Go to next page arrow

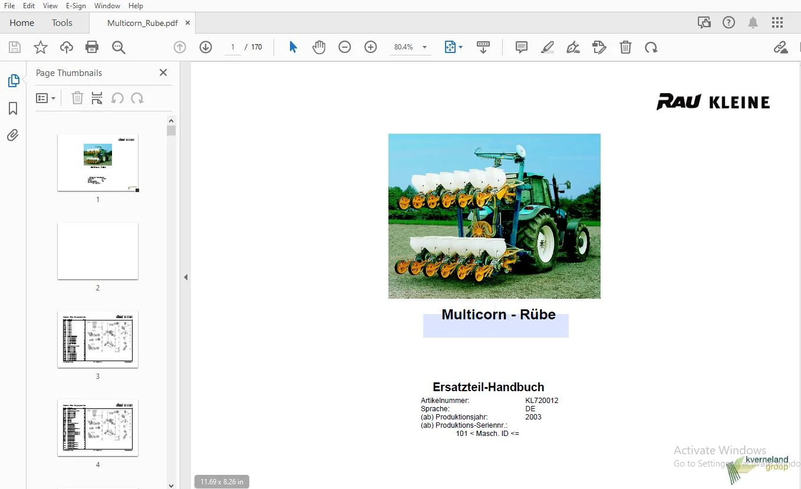(x=206, y=47)
